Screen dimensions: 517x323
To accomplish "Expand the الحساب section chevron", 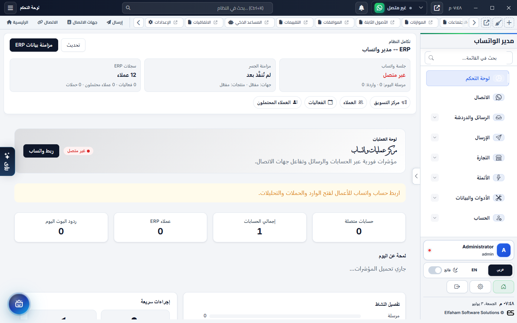I will [435, 218].
